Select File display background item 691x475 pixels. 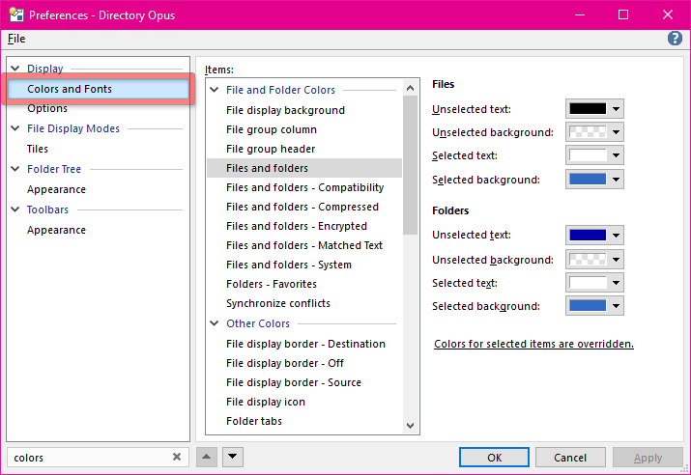click(x=304, y=110)
